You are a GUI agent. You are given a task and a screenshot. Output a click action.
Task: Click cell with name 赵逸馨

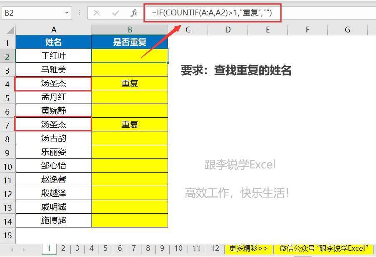click(x=54, y=179)
